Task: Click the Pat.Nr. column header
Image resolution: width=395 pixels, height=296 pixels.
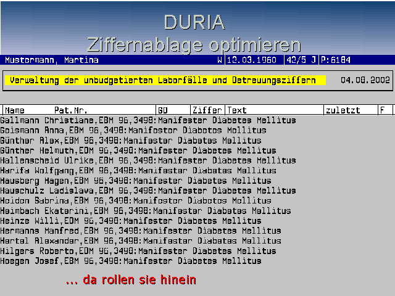Action: click(71, 110)
